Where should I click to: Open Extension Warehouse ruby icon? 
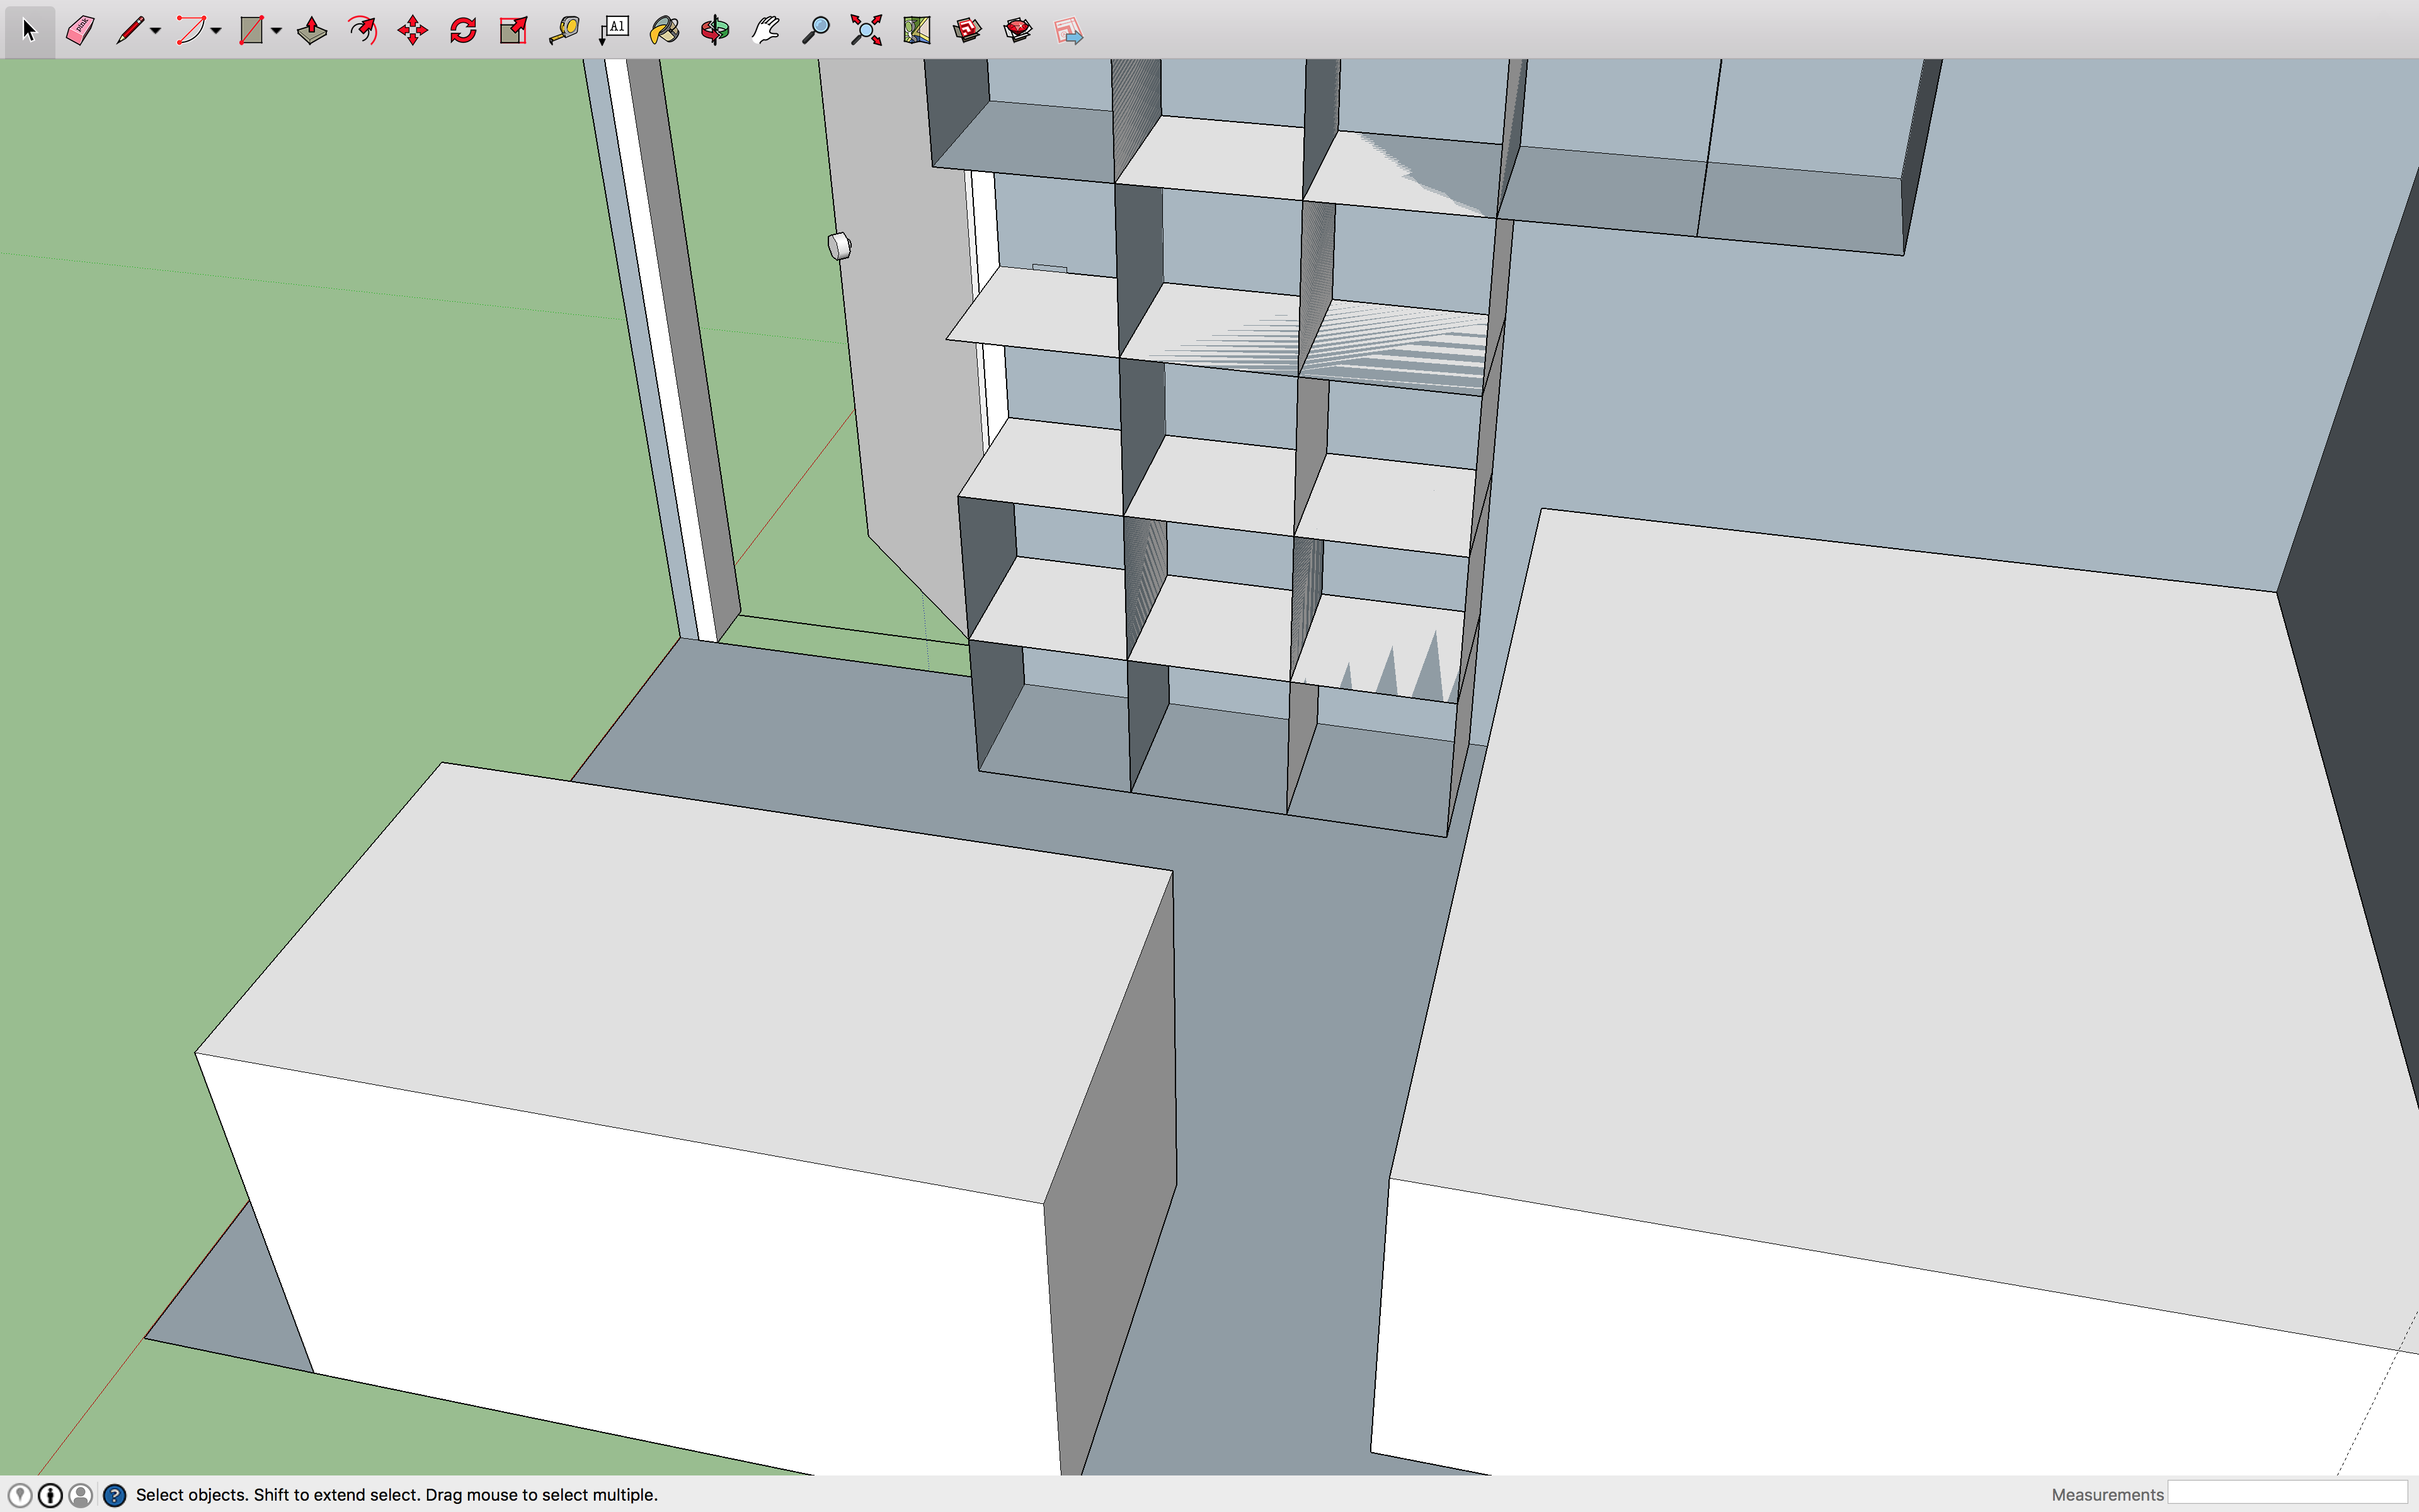click(1017, 31)
